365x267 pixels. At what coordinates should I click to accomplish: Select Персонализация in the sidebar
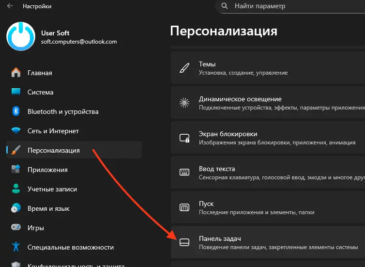click(x=53, y=150)
